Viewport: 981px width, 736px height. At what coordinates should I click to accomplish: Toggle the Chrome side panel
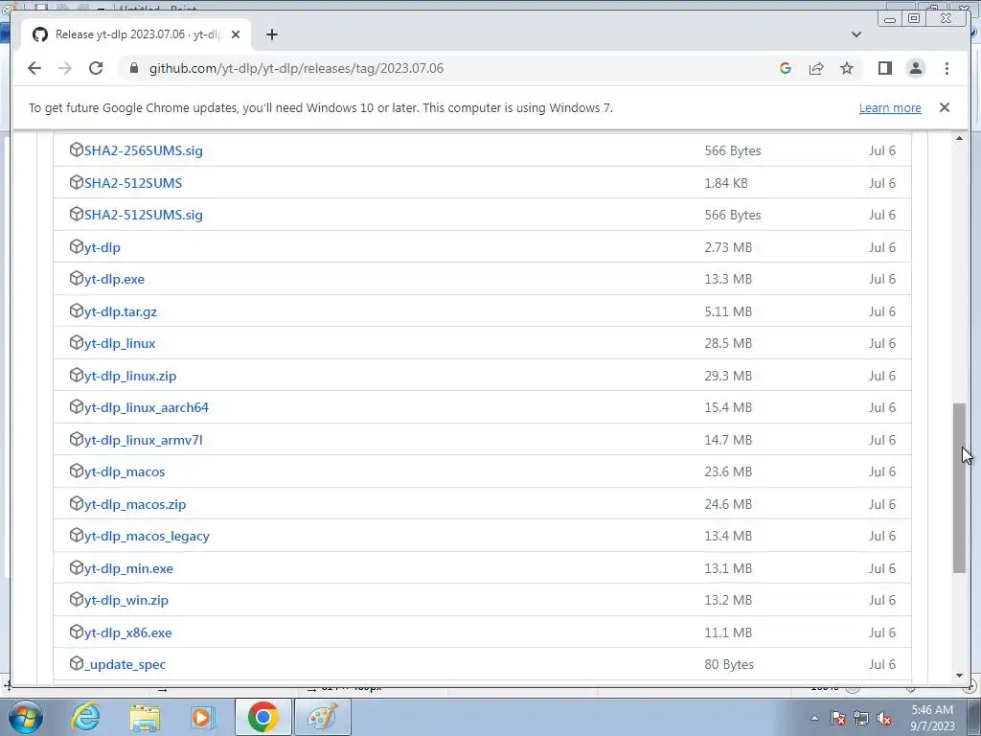pos(884,68)
